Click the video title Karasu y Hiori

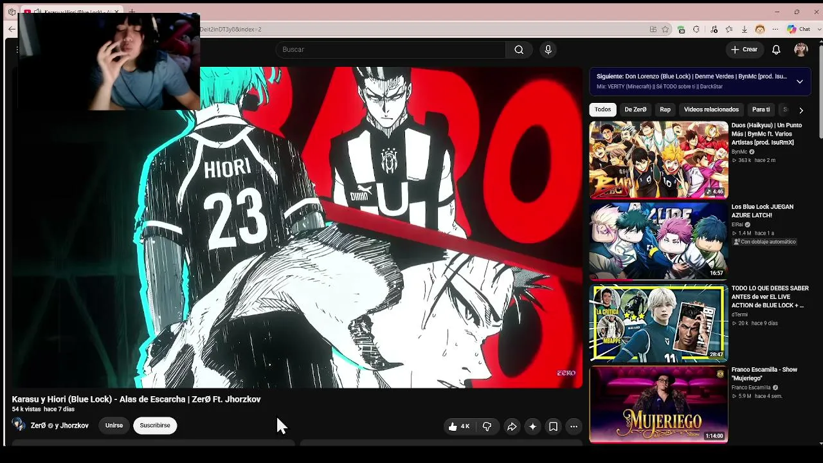(x=136, y=399)
